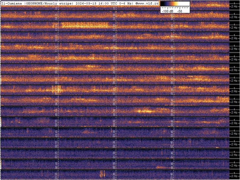The height and width of the screenshot is (180, 240).
Task: Select the 03:15 time marker
Action: tap(56, 133)
